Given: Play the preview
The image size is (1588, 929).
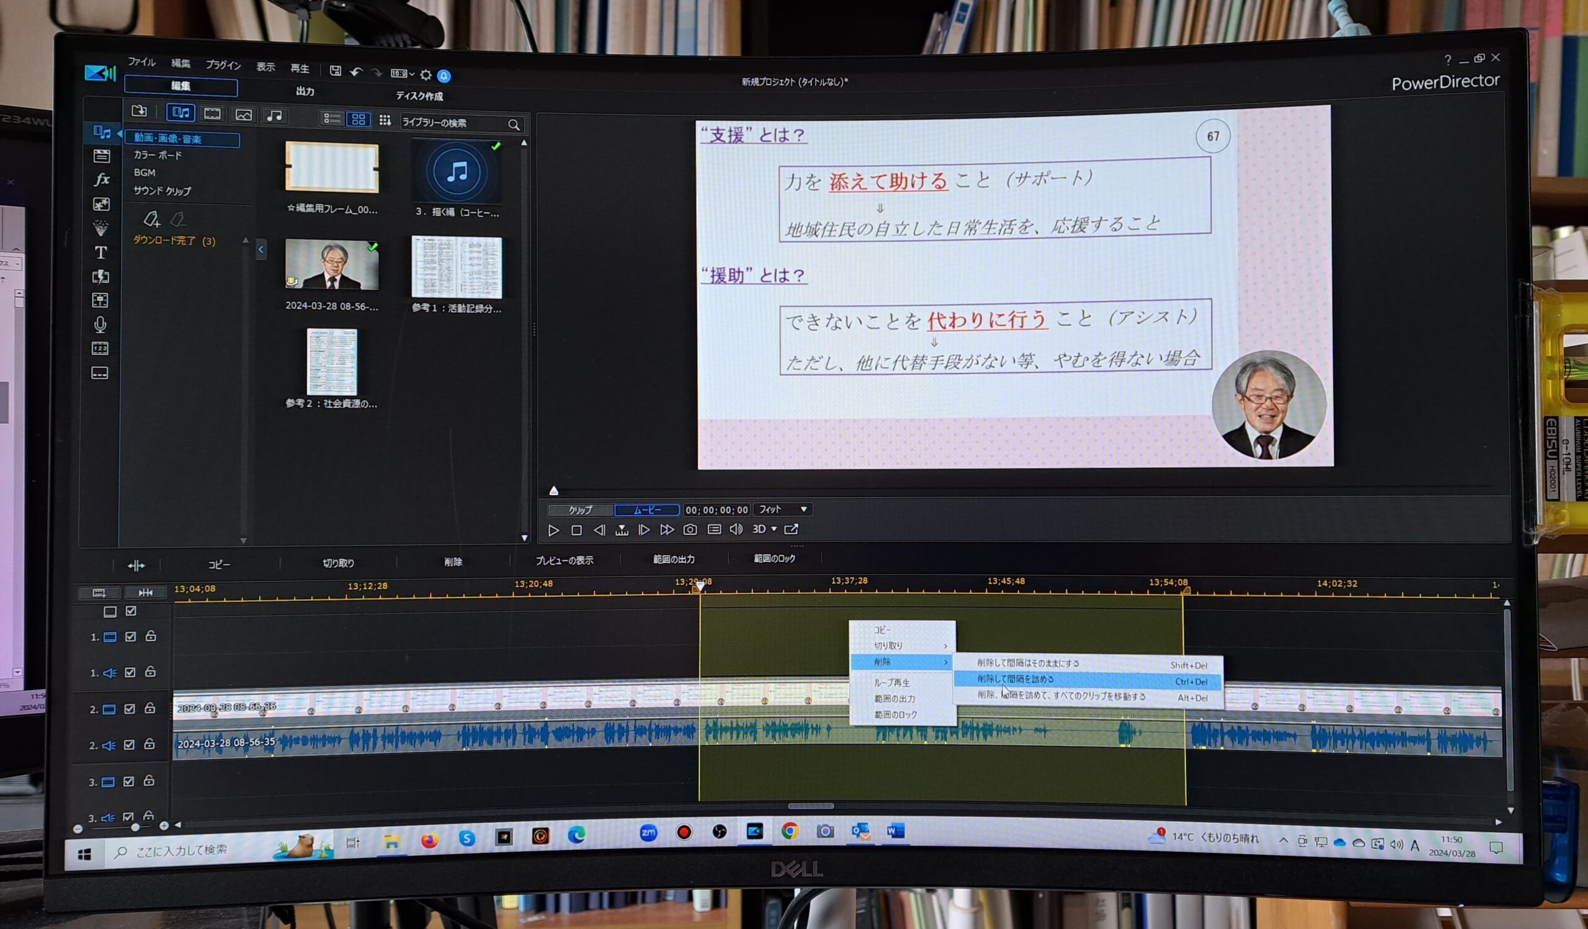Looking at the screenshot, I should tap(553, 531).
